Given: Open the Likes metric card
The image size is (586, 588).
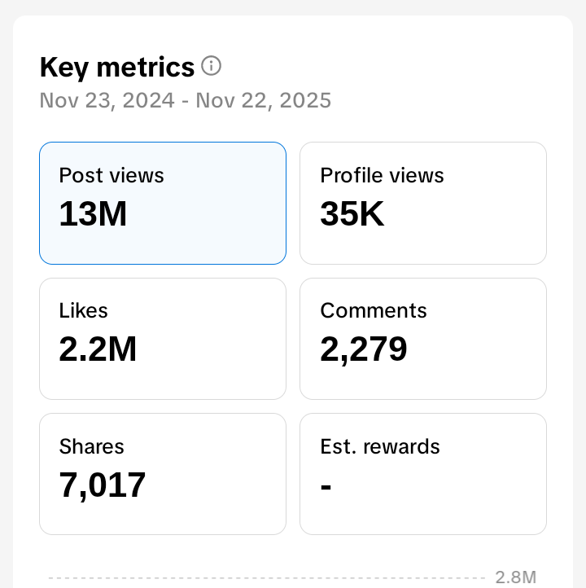Looking at the screenshot, I should coord(163,339).
